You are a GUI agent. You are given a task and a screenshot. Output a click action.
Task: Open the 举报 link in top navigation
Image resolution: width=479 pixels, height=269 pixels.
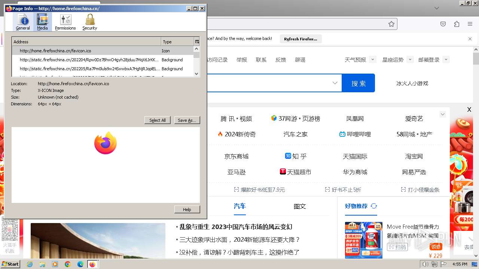[242, 60]
